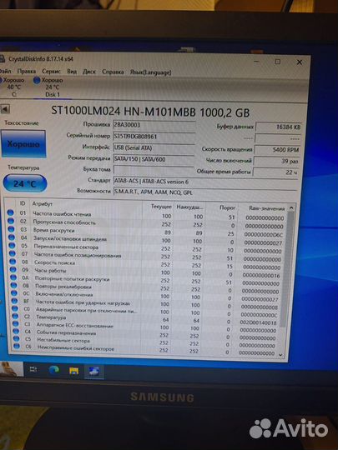
Task: Open Task View on the taskbar
Action: pyautogui.click(x=33, y=369)
